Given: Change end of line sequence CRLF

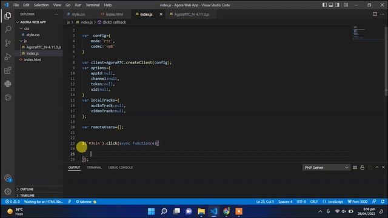Looking at the screenshot, I should coord(314,202).
